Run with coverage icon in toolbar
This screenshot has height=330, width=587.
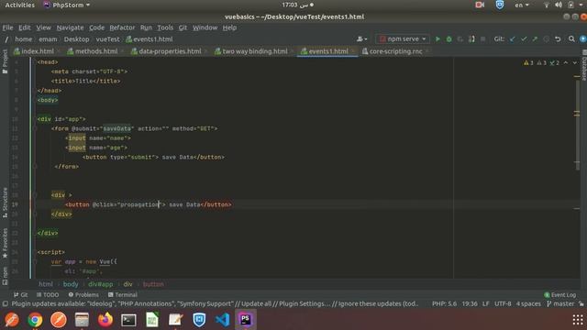click(x=460, y=38)
